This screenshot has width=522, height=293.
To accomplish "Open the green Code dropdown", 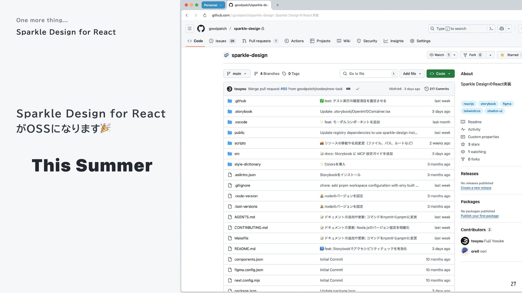I will pyautogui.click(x=440, y=74).
